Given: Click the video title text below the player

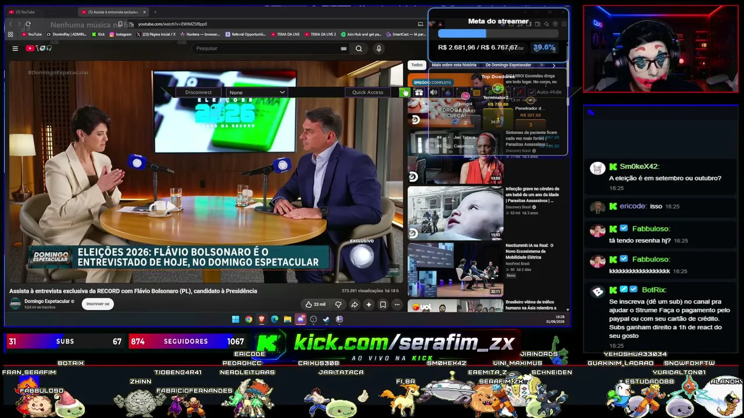Looking at the screenshot, I should pos(133,291).
